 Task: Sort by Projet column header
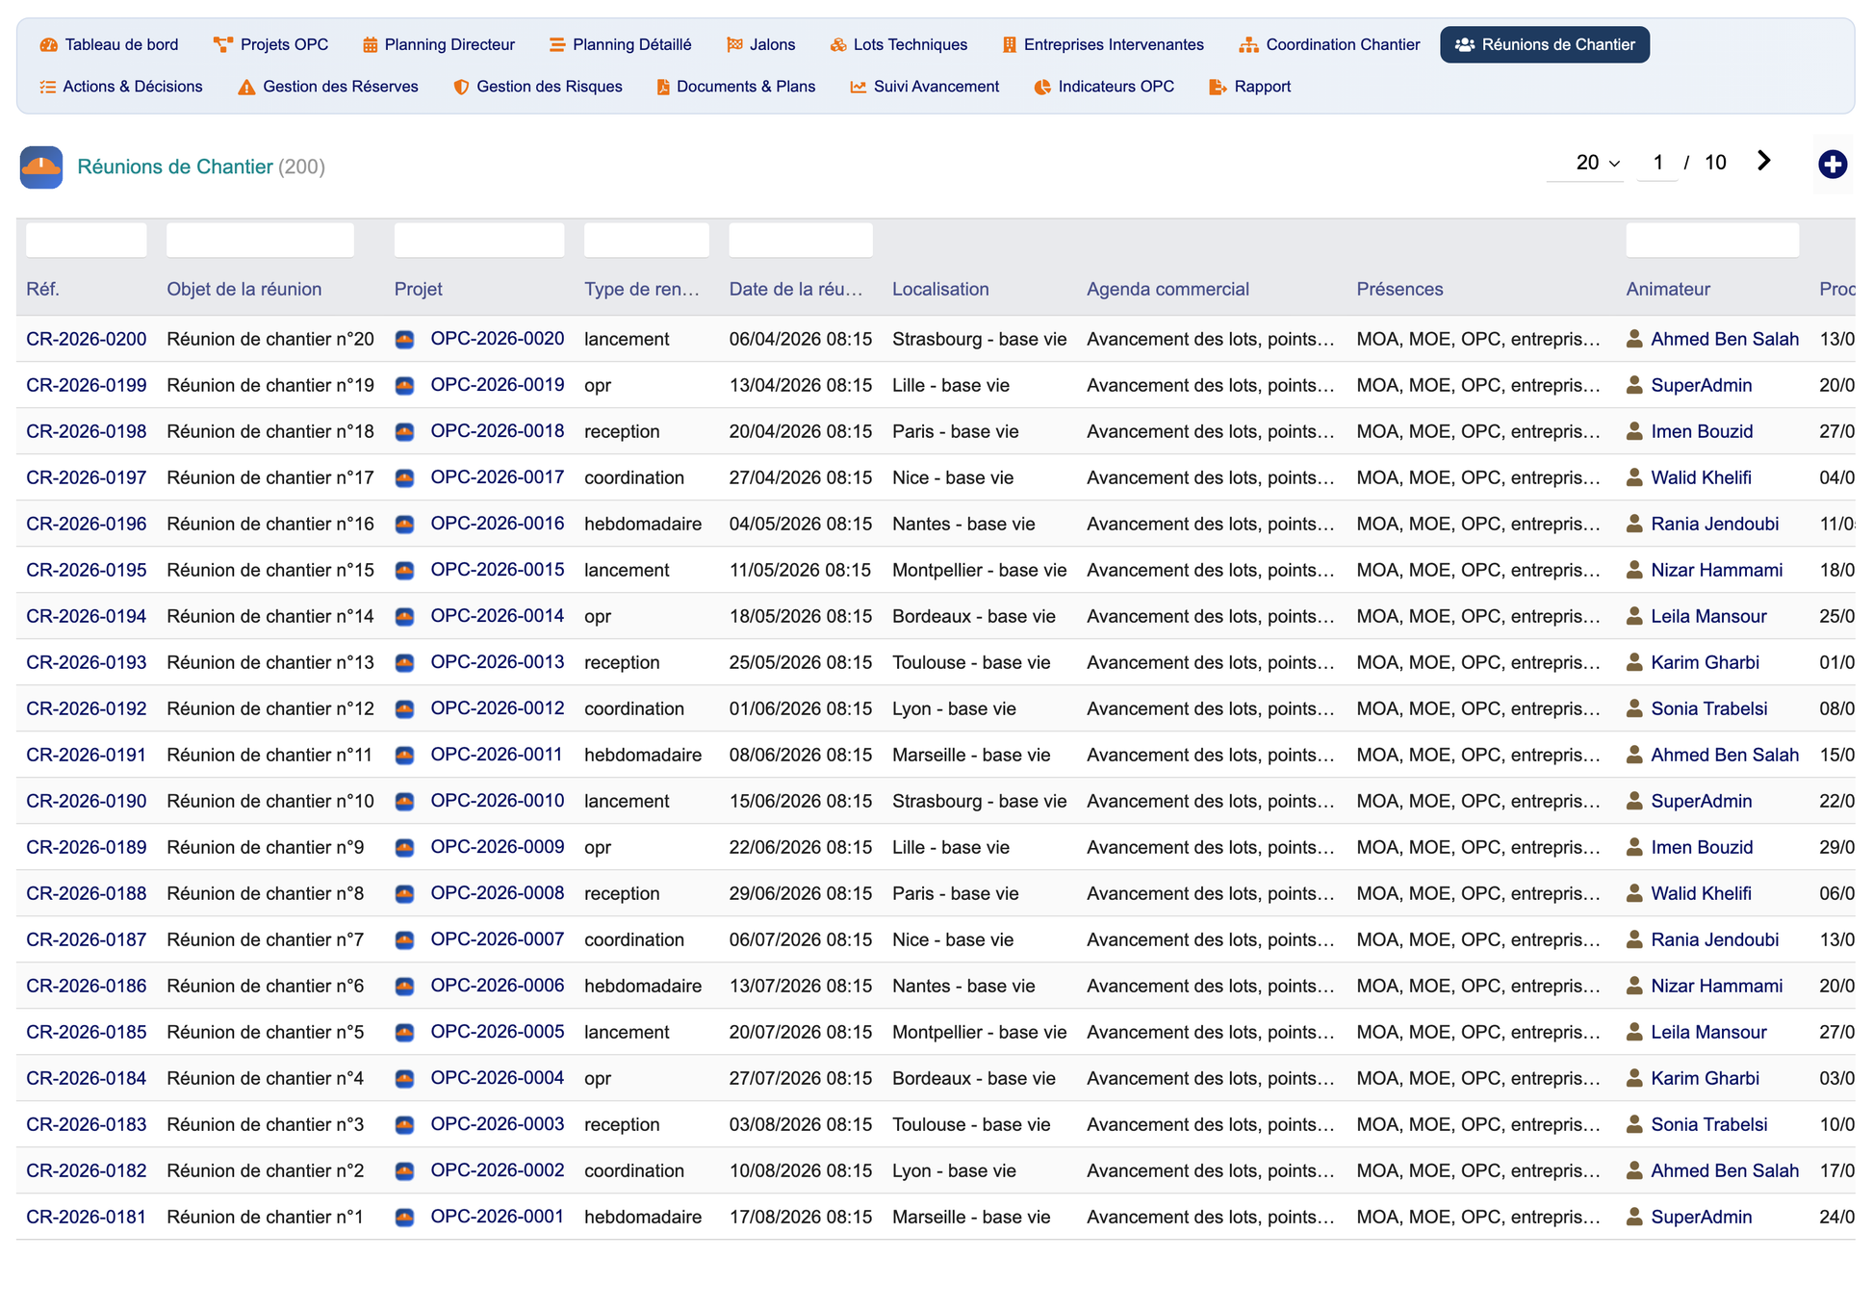pyautogui.click(x=419, y=289)
